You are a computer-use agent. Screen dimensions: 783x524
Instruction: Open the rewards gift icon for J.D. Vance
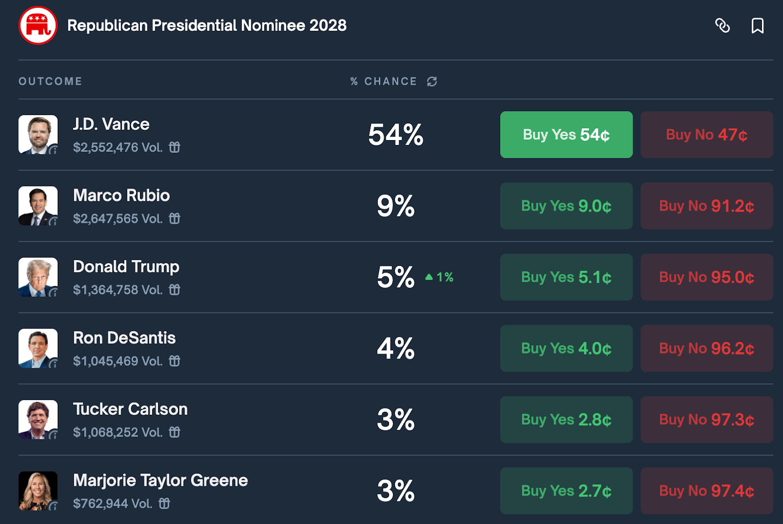tap(175, 147)
